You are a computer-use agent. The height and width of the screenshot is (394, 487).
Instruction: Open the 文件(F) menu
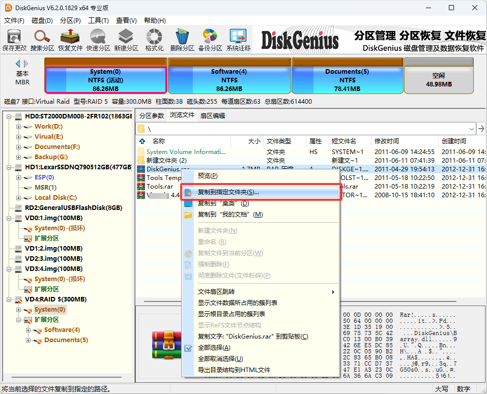pos(14,20)
